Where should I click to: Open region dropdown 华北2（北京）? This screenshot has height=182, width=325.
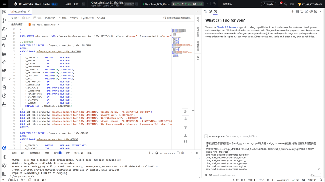[x=75, y=4]
